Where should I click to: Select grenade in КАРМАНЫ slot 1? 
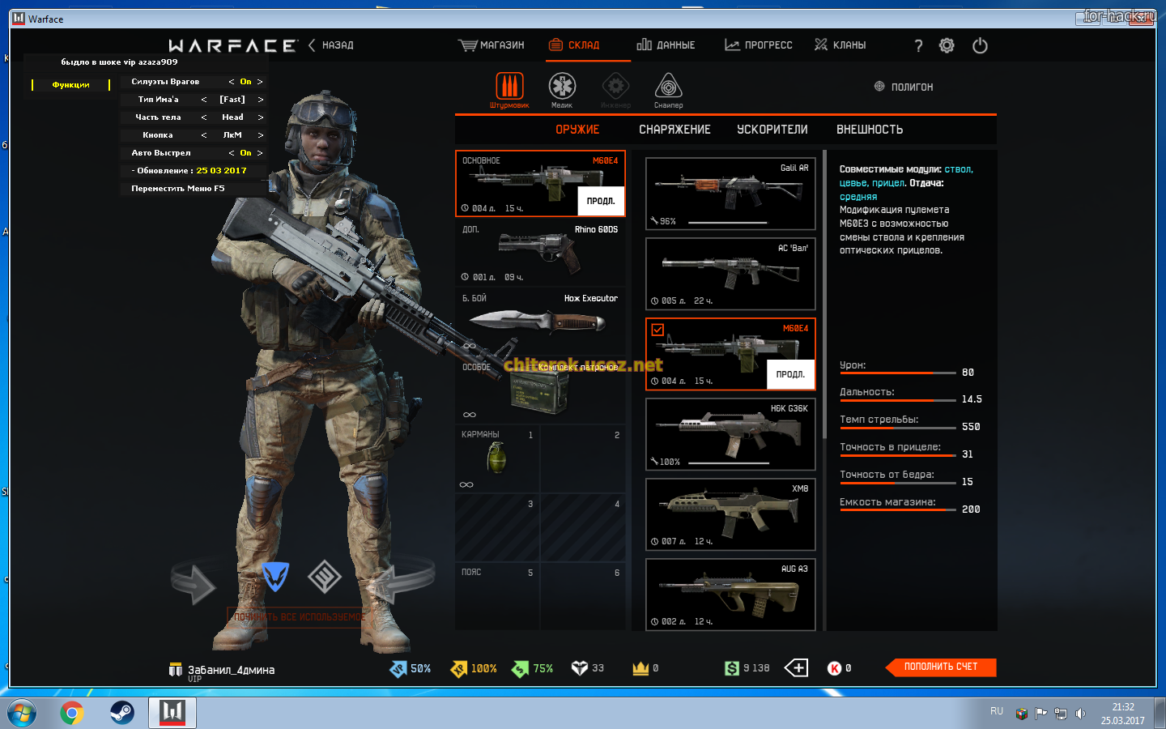[x=497, y=458]
